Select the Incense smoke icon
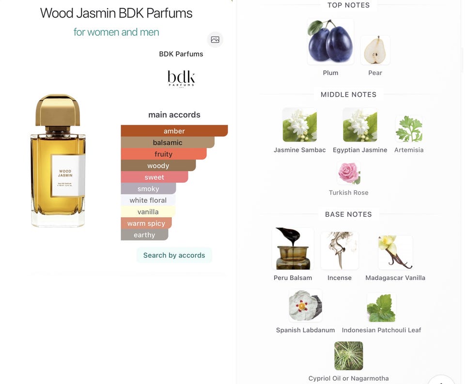 [x=340, y=251]
